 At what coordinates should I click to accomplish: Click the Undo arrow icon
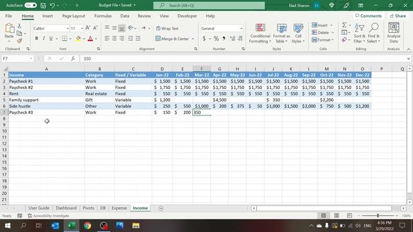(x=52, y=5)
